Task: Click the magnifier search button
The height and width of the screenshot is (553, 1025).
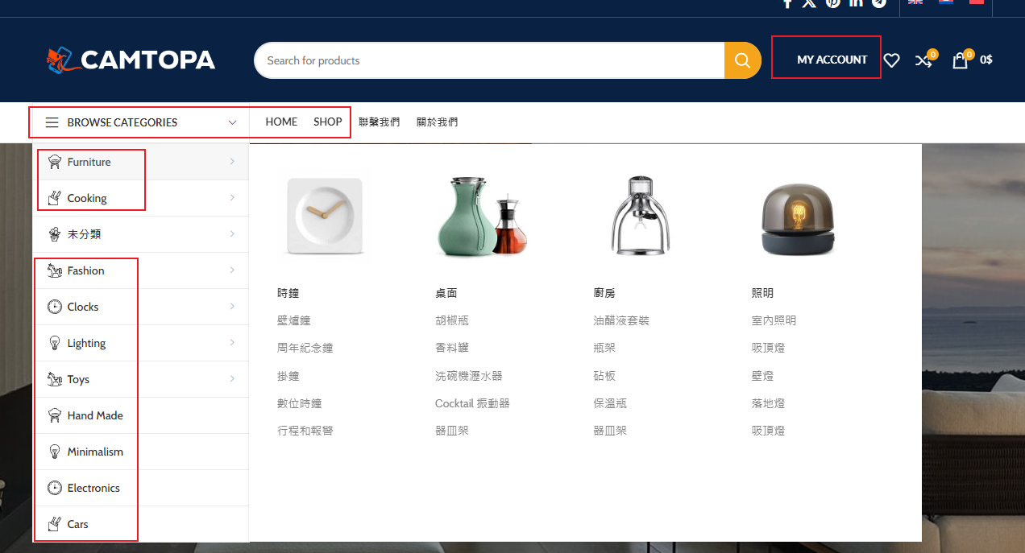Action: tap(743, 60)
